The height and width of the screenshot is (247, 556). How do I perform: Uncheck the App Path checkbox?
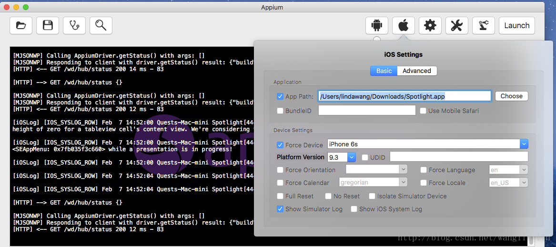(280, 96)
